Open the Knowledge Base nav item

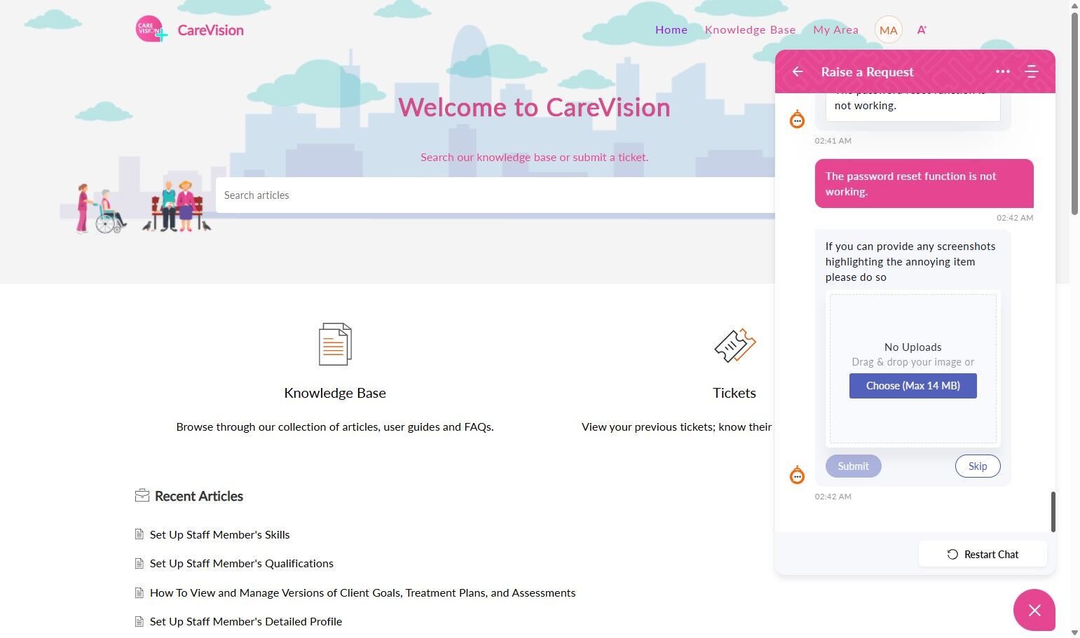click(751, 30)
